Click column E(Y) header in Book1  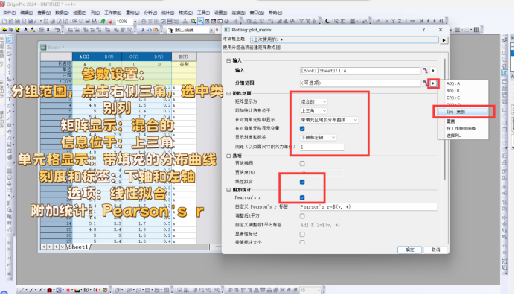[x=184, y=57]
